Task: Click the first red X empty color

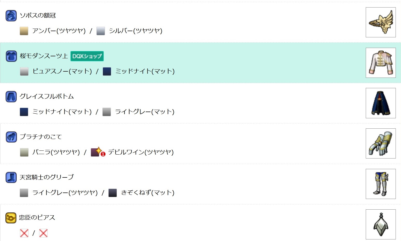Action: (x=24, y=233)
